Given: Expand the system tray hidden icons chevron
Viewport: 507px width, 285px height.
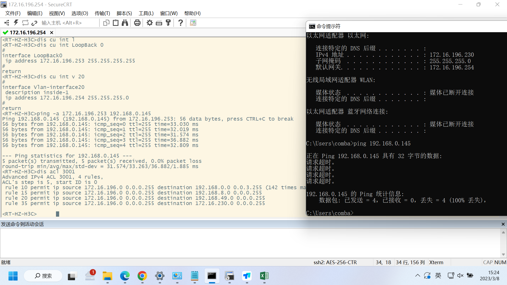Looking at the screenshot, I should tap(417, 276).
